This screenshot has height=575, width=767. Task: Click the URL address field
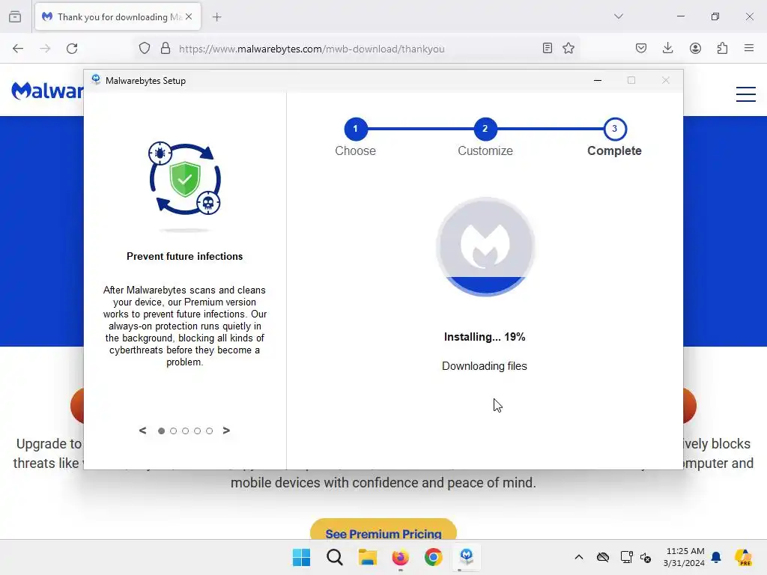356,49
